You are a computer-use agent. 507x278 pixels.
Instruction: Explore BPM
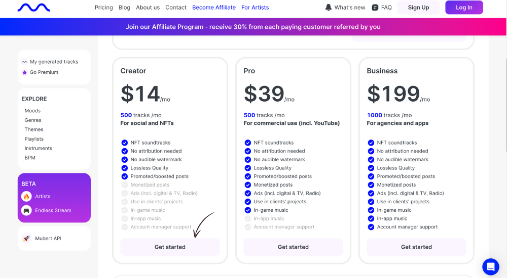[x=30, y=158]
